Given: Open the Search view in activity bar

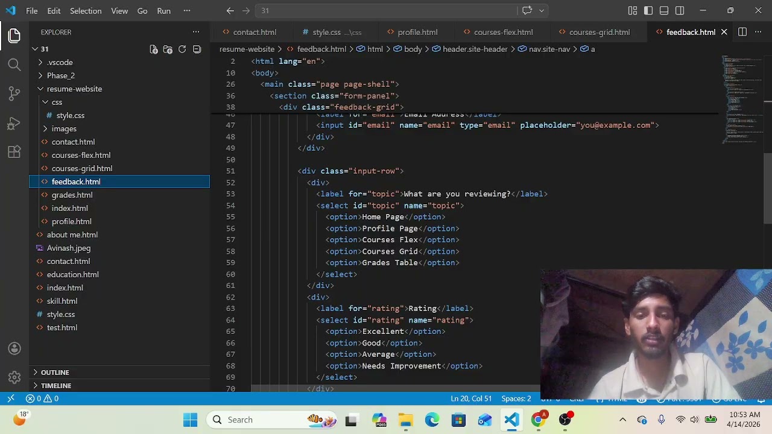Looking at the screenshot, I should 14,64.
